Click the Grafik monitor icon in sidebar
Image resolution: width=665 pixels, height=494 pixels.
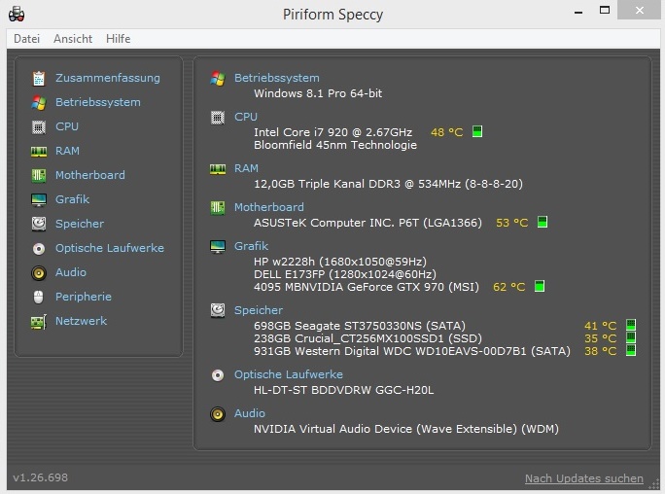pos(39,199)
